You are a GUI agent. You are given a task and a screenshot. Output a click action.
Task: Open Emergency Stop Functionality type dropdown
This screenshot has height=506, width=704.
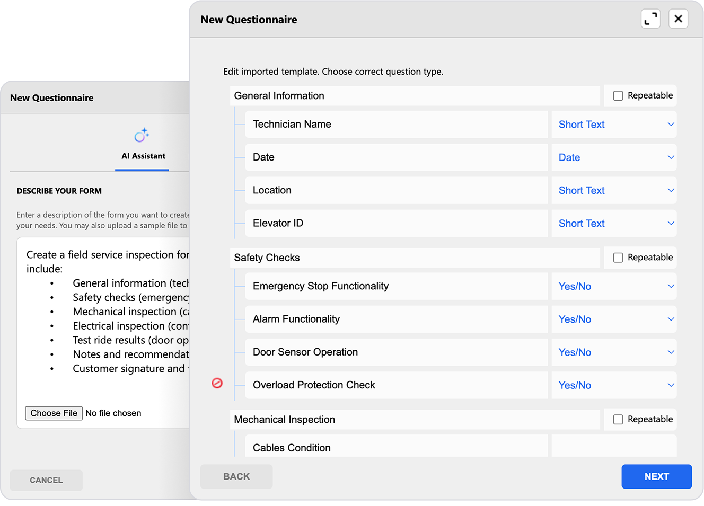pyautogui.click(x=614, y=286)
